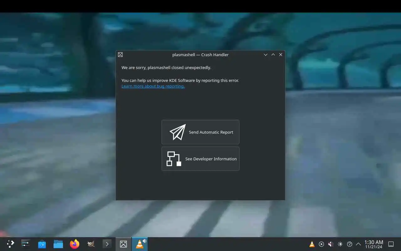
Task: Open the Discover software store
Action: pos(42,244)
